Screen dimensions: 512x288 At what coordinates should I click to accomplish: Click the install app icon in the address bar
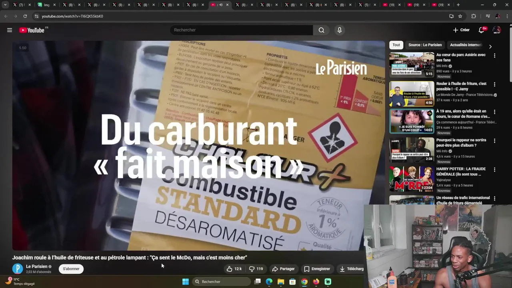coord(452,16)
